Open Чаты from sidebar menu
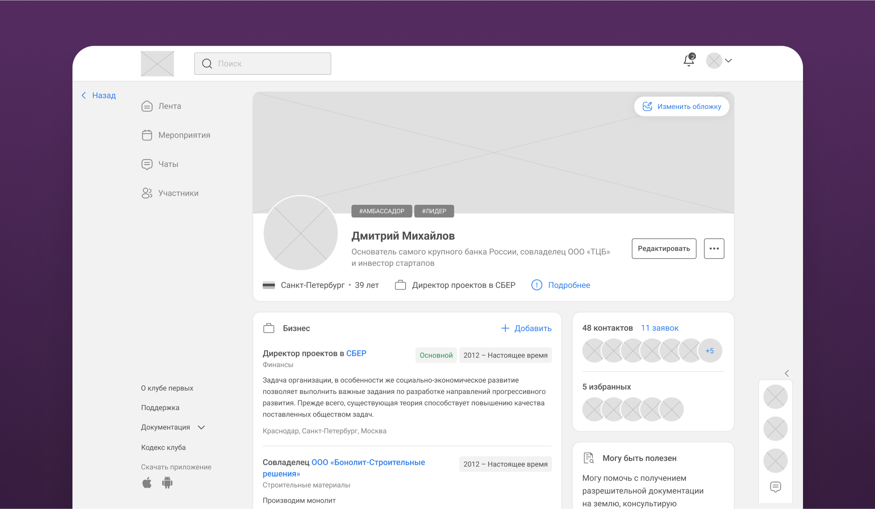 pyautogui.click(x=168, y=164)
